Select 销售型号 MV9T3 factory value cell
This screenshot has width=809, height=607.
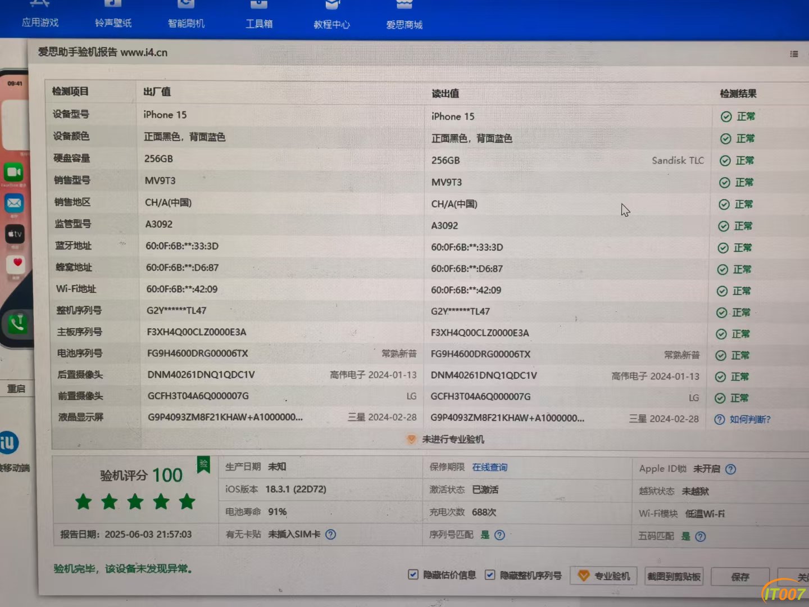point(160,180)
